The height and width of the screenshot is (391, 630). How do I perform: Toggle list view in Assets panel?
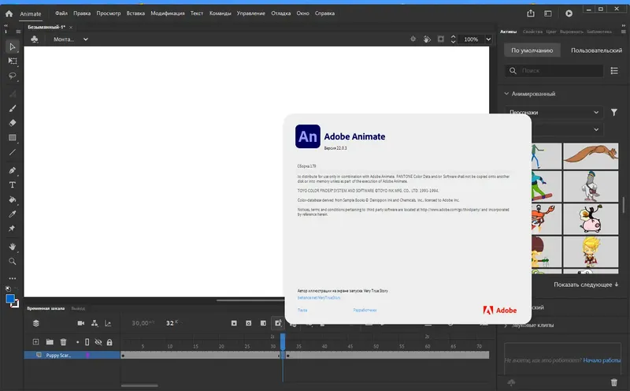614,70
